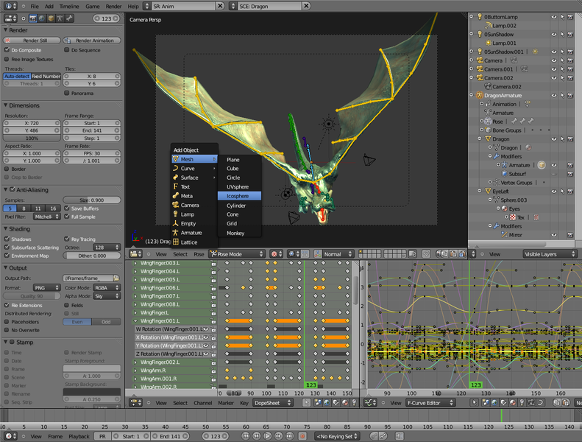Click the timeline play button
The image size is (582, 442).
[267, 436]
